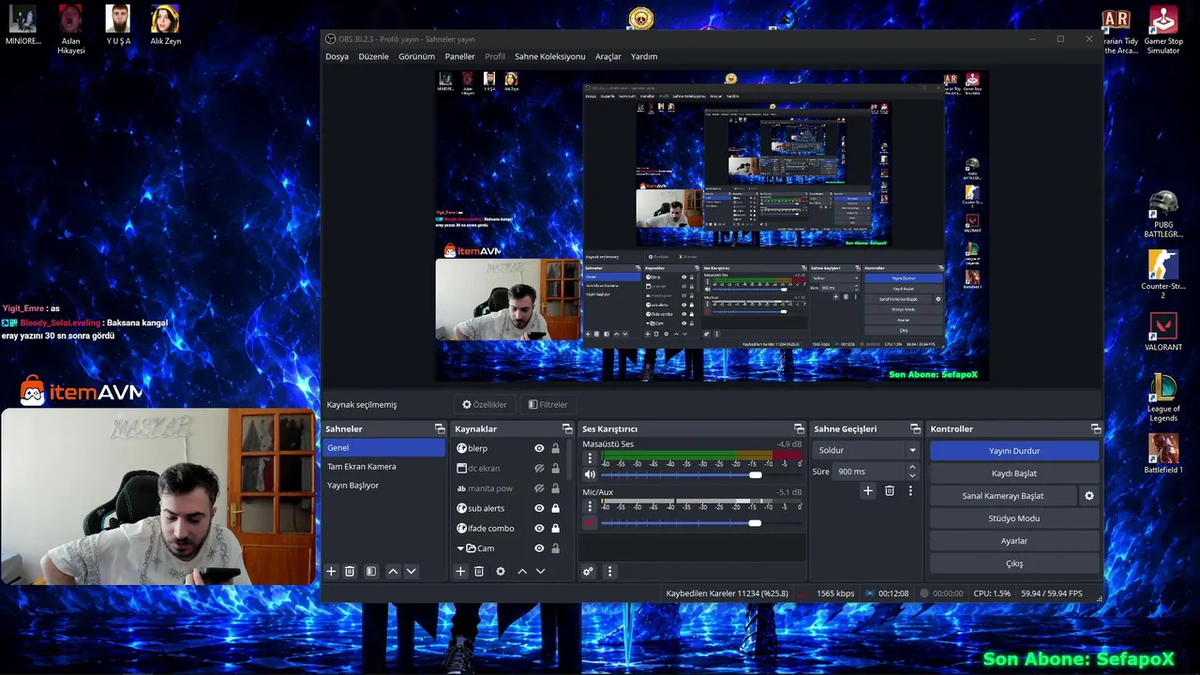
Task: Select the Yayın Başlıyor scene
Action: pos(383,485)
